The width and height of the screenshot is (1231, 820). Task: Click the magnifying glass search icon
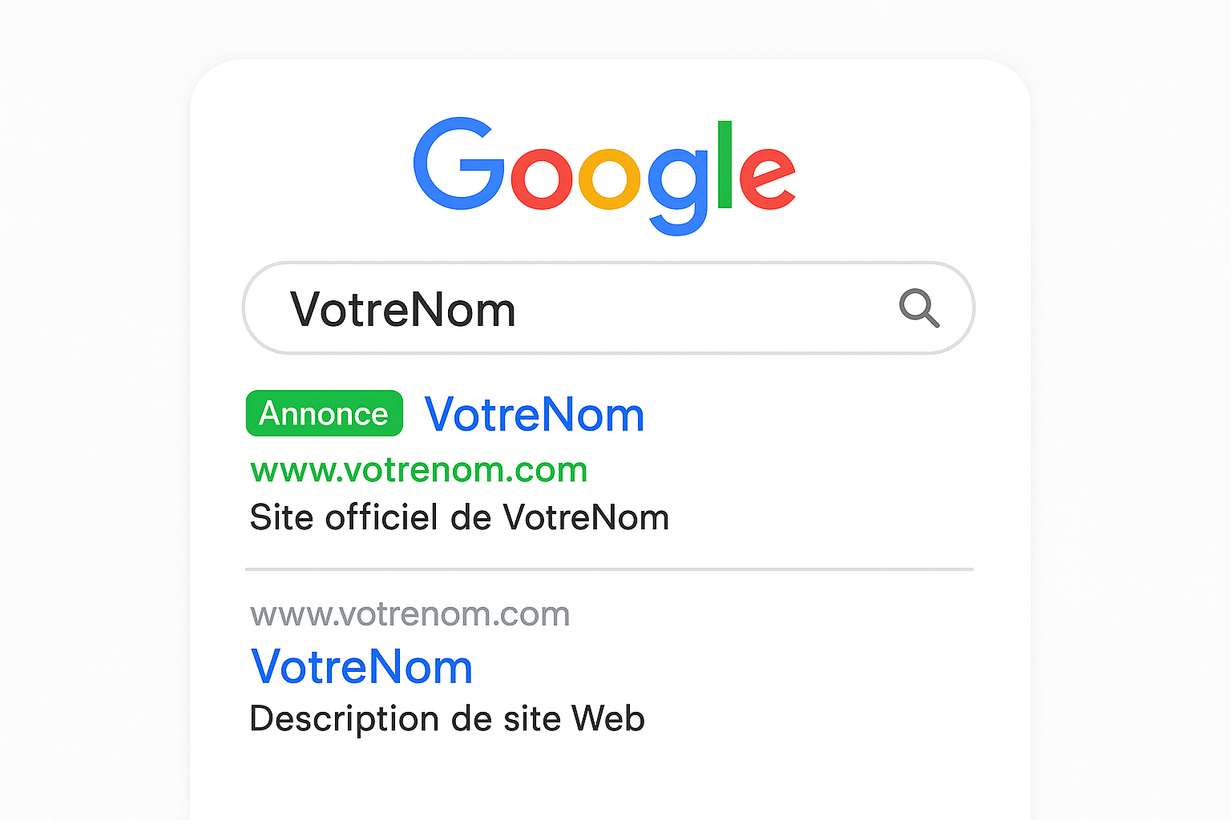coord(918,308)
